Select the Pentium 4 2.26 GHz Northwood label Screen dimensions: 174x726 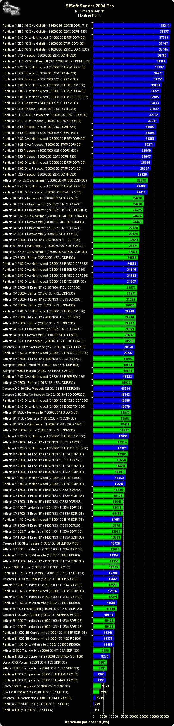[44, 436]
